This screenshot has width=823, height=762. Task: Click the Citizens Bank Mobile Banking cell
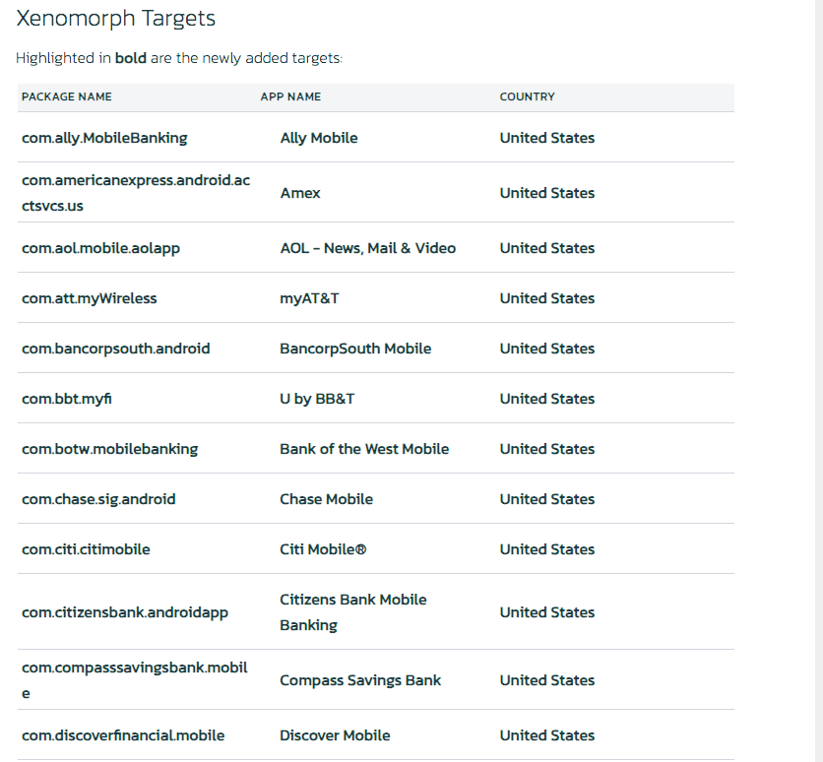[x=353, y=612]
